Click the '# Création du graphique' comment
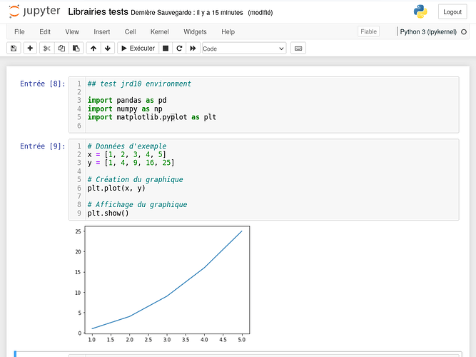 click(x=136, y=179)
